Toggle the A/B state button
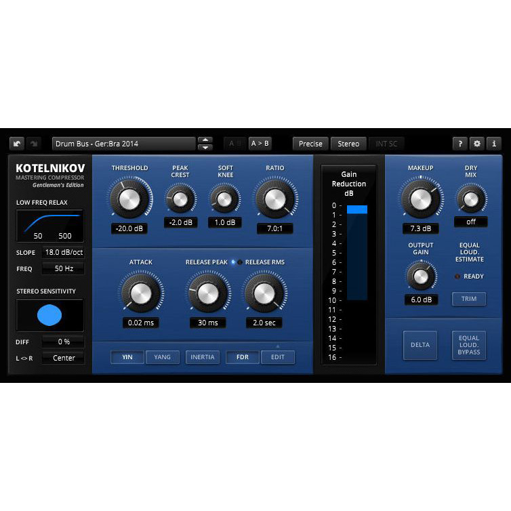 (x=235, y=144)
